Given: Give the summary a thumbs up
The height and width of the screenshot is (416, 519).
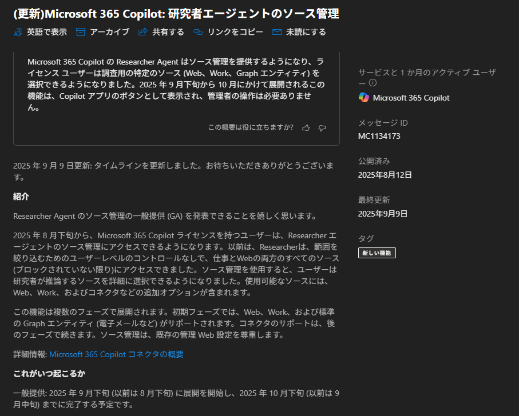Looking at the screenshot, I should pos(306,127).
